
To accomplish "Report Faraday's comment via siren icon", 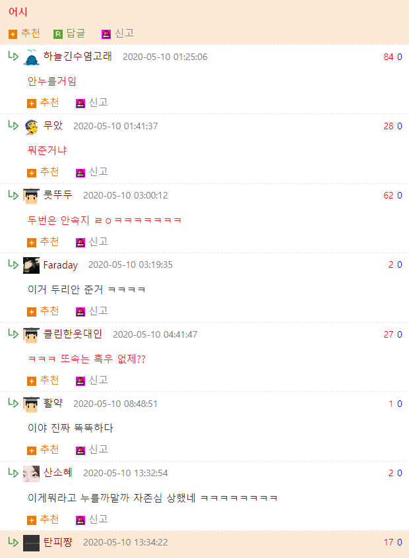I will coord(80,312).
